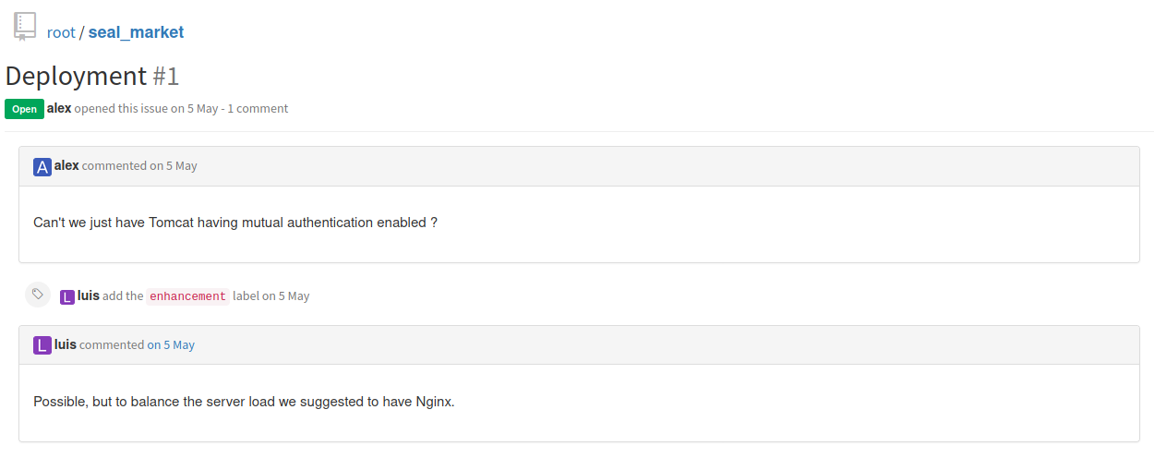1154x458 pixels.
Task: Click the Deployment issue title
Action: pyautogui.click(x=77, y=76)
